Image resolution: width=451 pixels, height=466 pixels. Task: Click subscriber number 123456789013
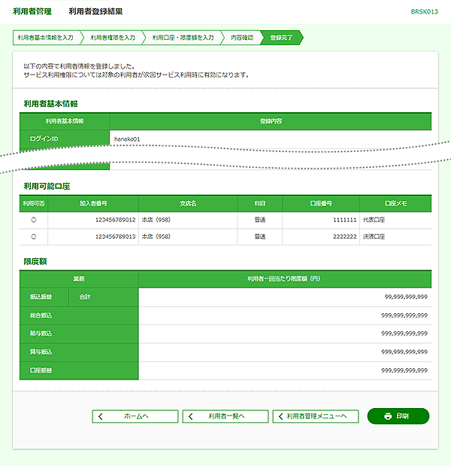click(x=116, y=236)
